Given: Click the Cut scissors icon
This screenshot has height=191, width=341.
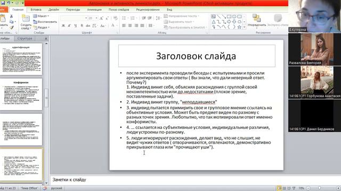Looking at the screenshot, I should (11, 16).
